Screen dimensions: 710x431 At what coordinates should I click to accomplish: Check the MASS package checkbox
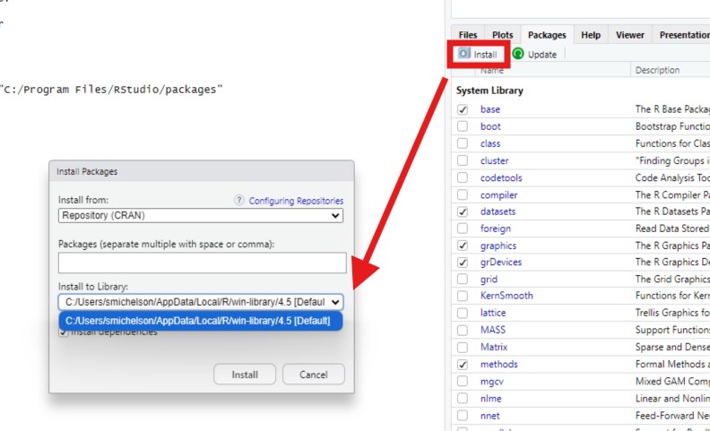(x=463, y=330)
